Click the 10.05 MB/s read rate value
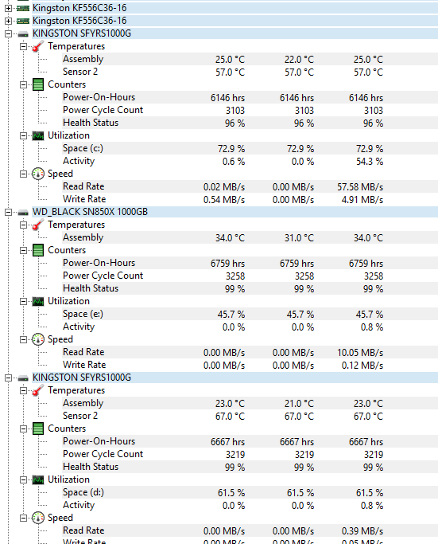This screenshot has width=438, height=544. pos(360,353)
